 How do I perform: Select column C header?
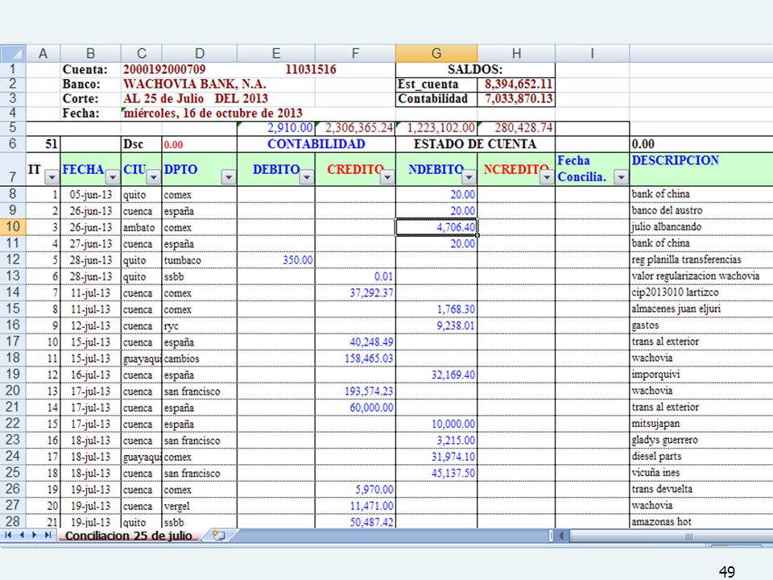142,53
